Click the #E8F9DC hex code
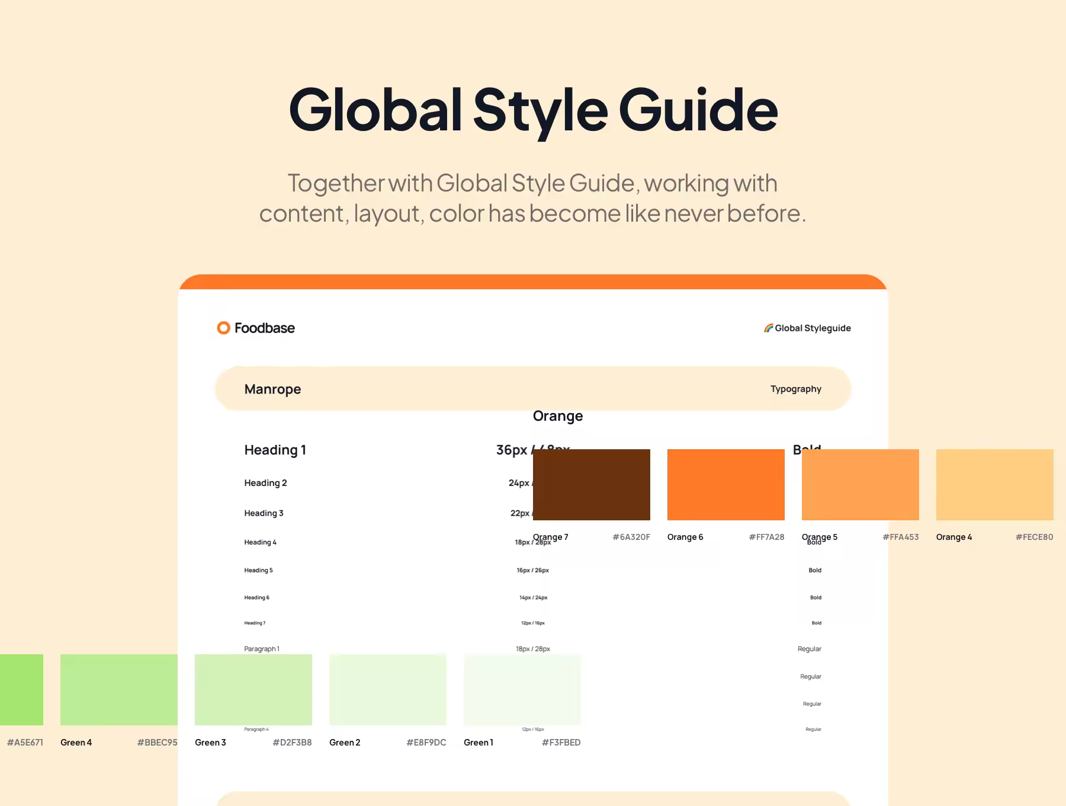Image resolution: width=1066 pixels, height=806 pixels. 426,743
